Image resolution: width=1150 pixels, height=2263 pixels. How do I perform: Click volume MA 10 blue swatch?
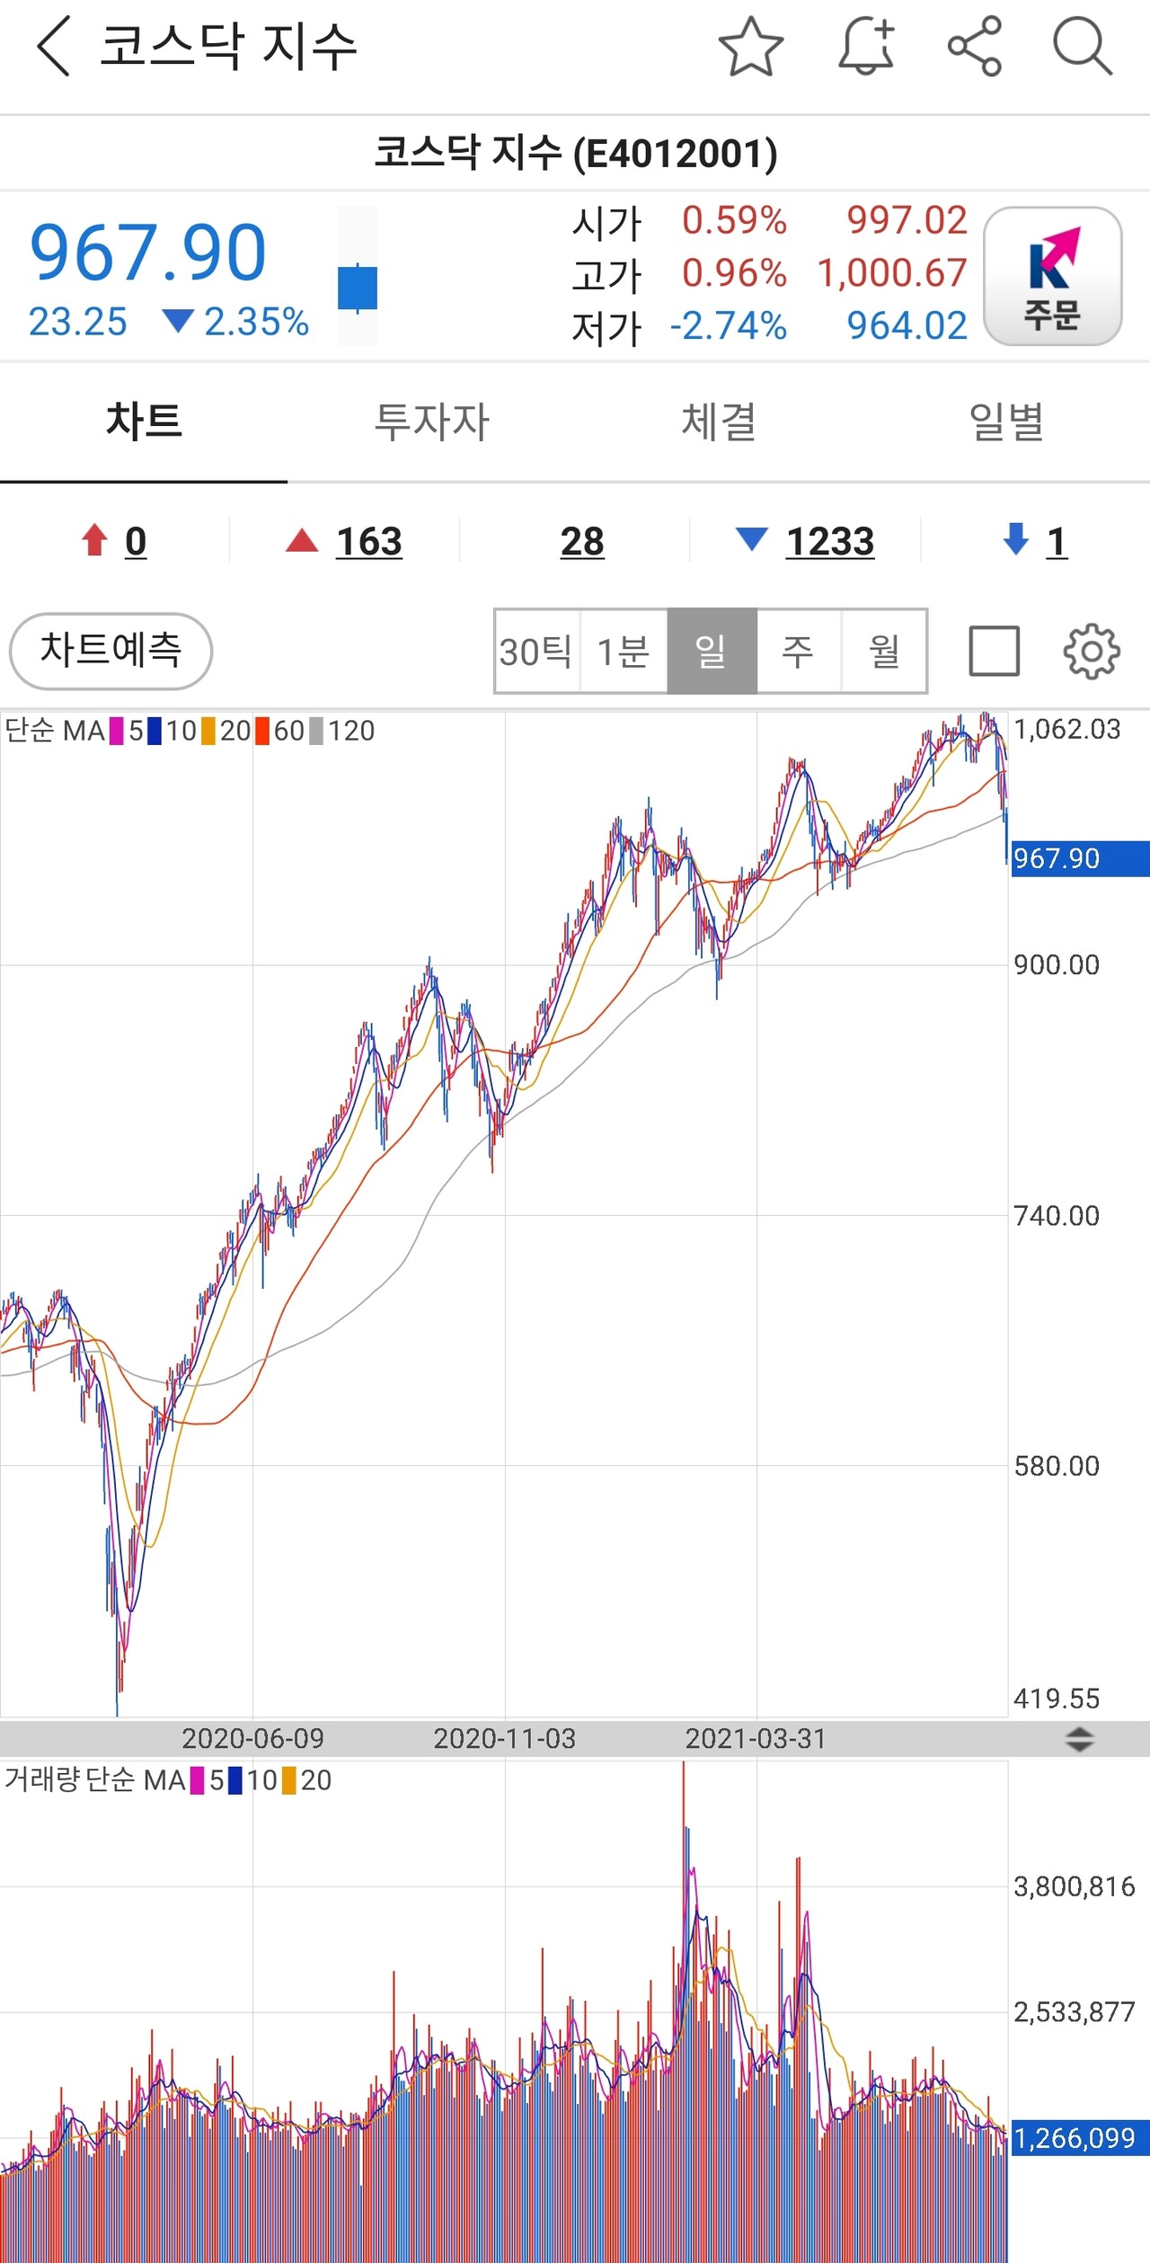[x=235, y=1780]
